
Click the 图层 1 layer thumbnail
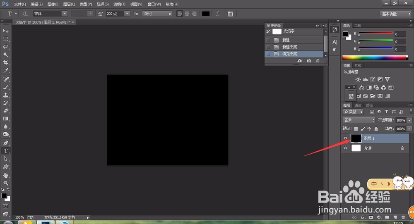tap(356, 138)
